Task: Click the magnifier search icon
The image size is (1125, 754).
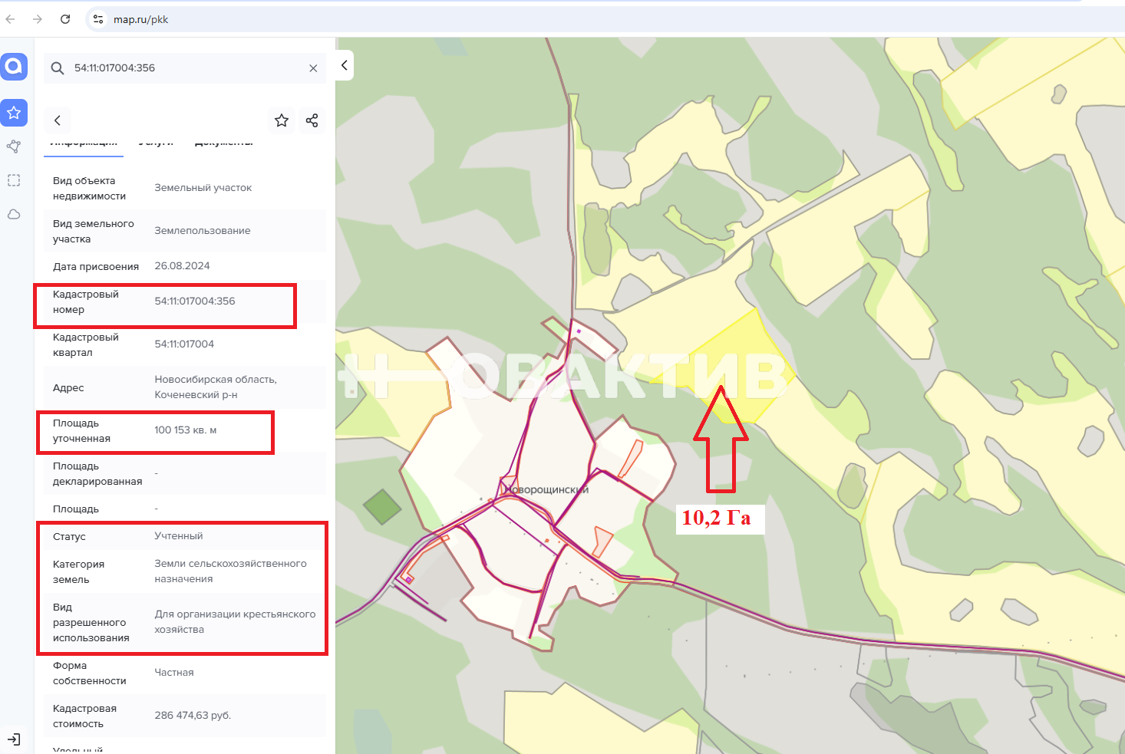Action: (x=58, y=68)
